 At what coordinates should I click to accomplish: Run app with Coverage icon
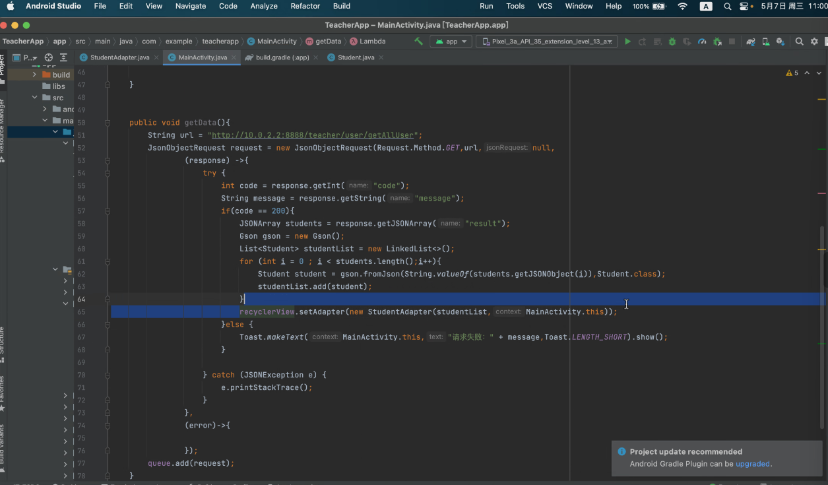coord(687,41)
